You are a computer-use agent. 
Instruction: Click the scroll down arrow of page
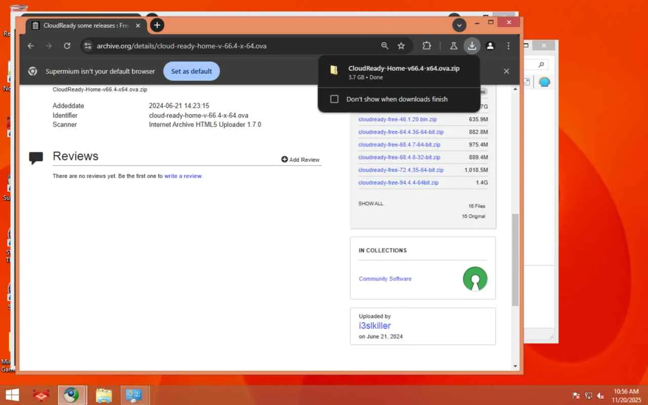515,366
